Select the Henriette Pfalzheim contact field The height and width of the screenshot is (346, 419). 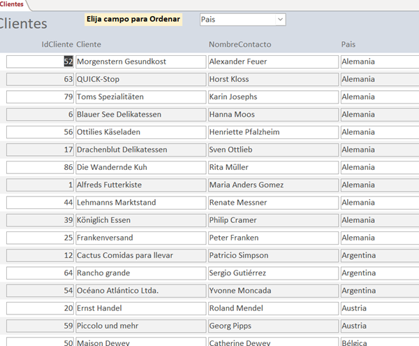[x=272, y=132]
